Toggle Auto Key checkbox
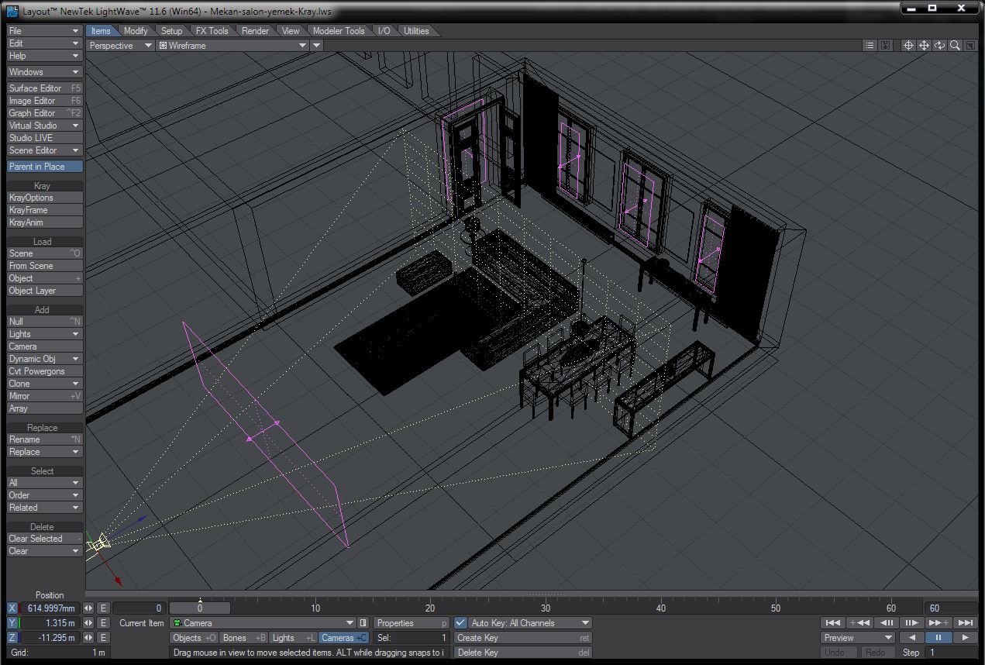 click(461, 623)
